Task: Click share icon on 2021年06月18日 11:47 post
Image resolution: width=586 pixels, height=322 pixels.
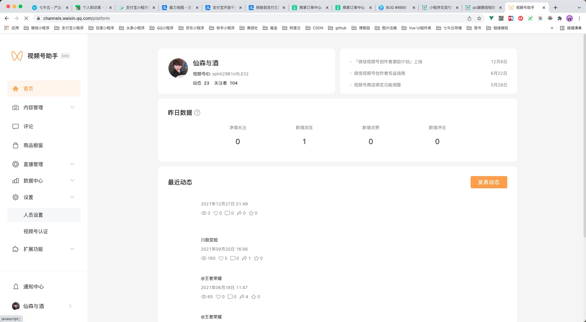Action: tap(242, 297)
